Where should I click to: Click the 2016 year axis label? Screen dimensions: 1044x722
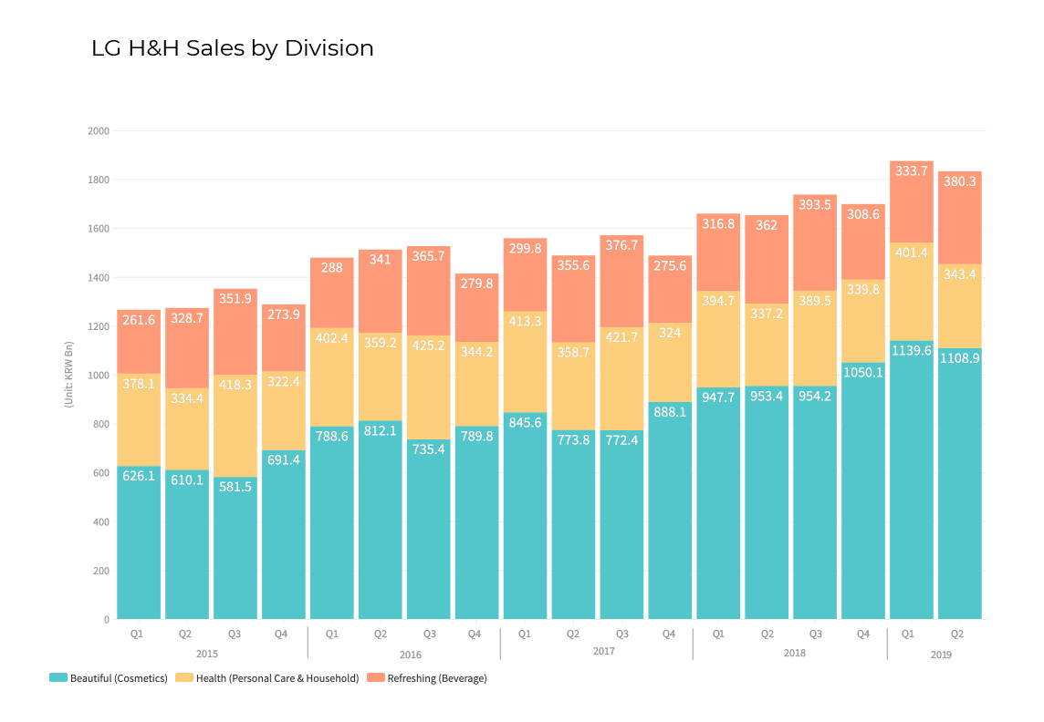pyautogui.click(x=410, y=655)
